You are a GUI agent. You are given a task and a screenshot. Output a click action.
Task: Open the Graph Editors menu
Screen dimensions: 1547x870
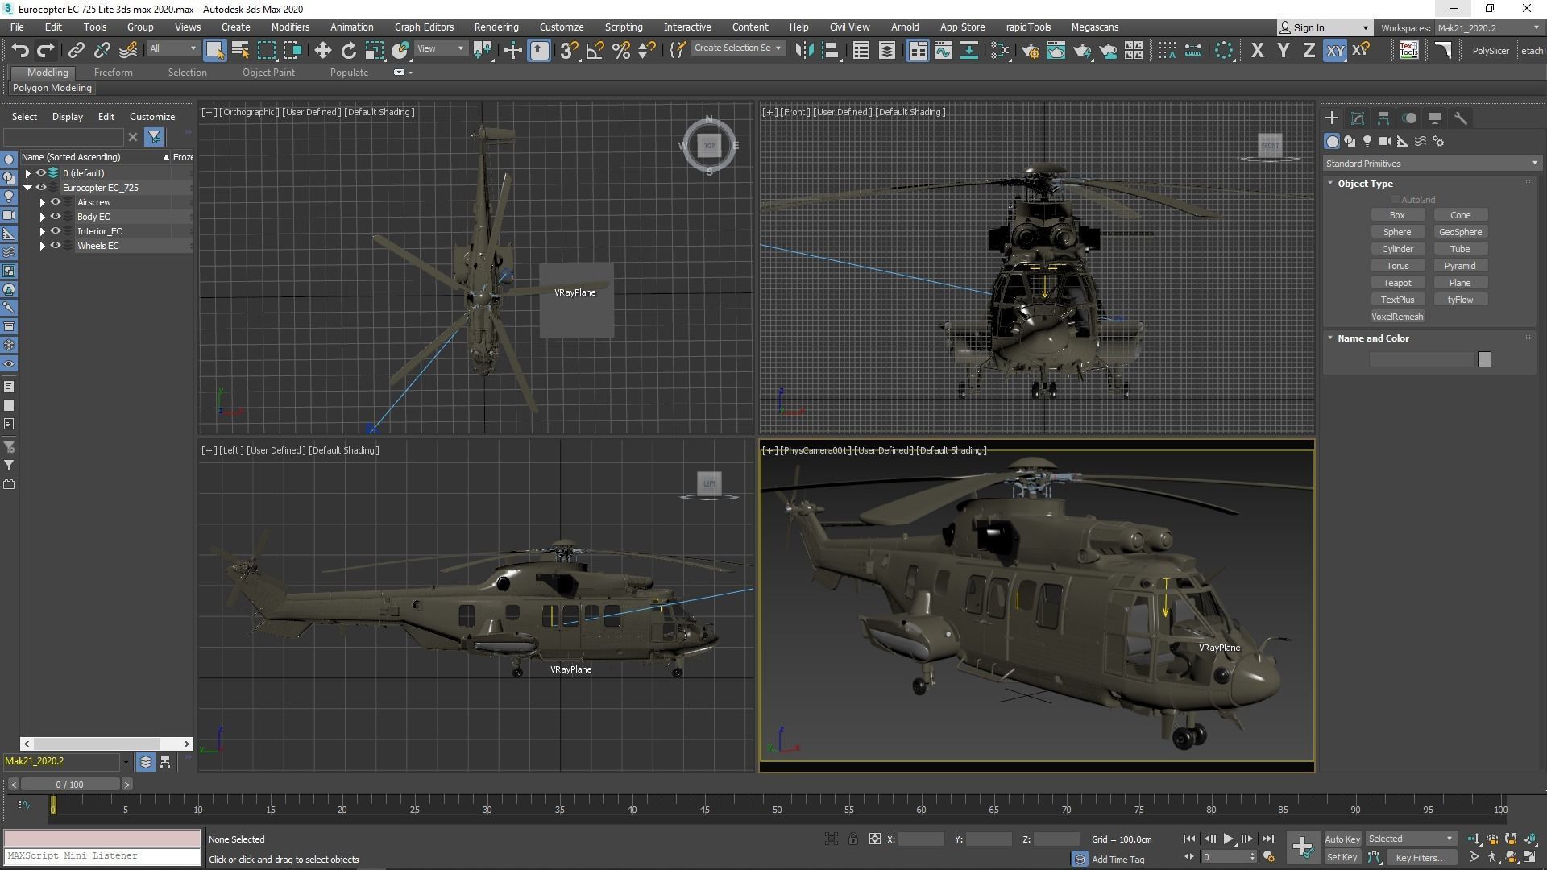click(424, 27)
